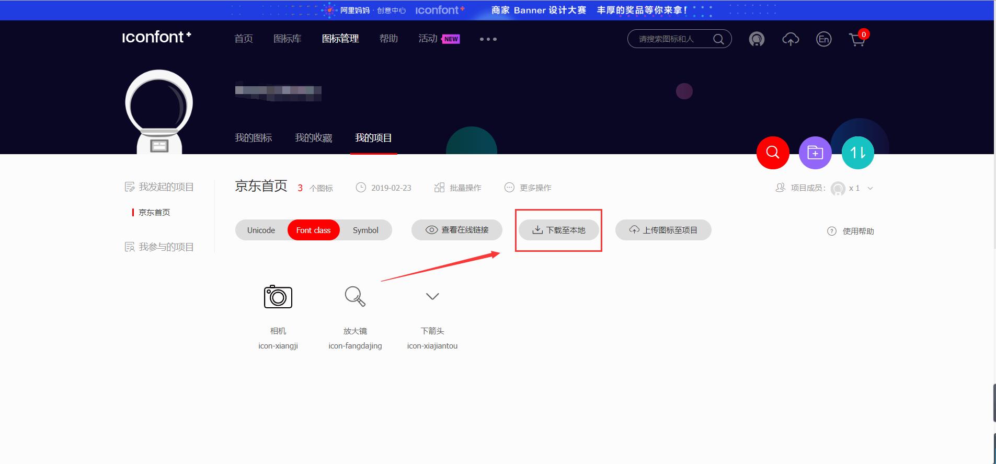996x464 pixels.
Task: Click the purple new project folder button
Action: 815,153
